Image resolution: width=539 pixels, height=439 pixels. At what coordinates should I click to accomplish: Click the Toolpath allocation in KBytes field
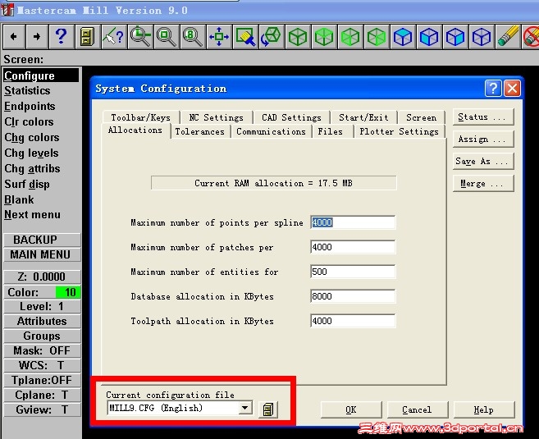[353, 321]
